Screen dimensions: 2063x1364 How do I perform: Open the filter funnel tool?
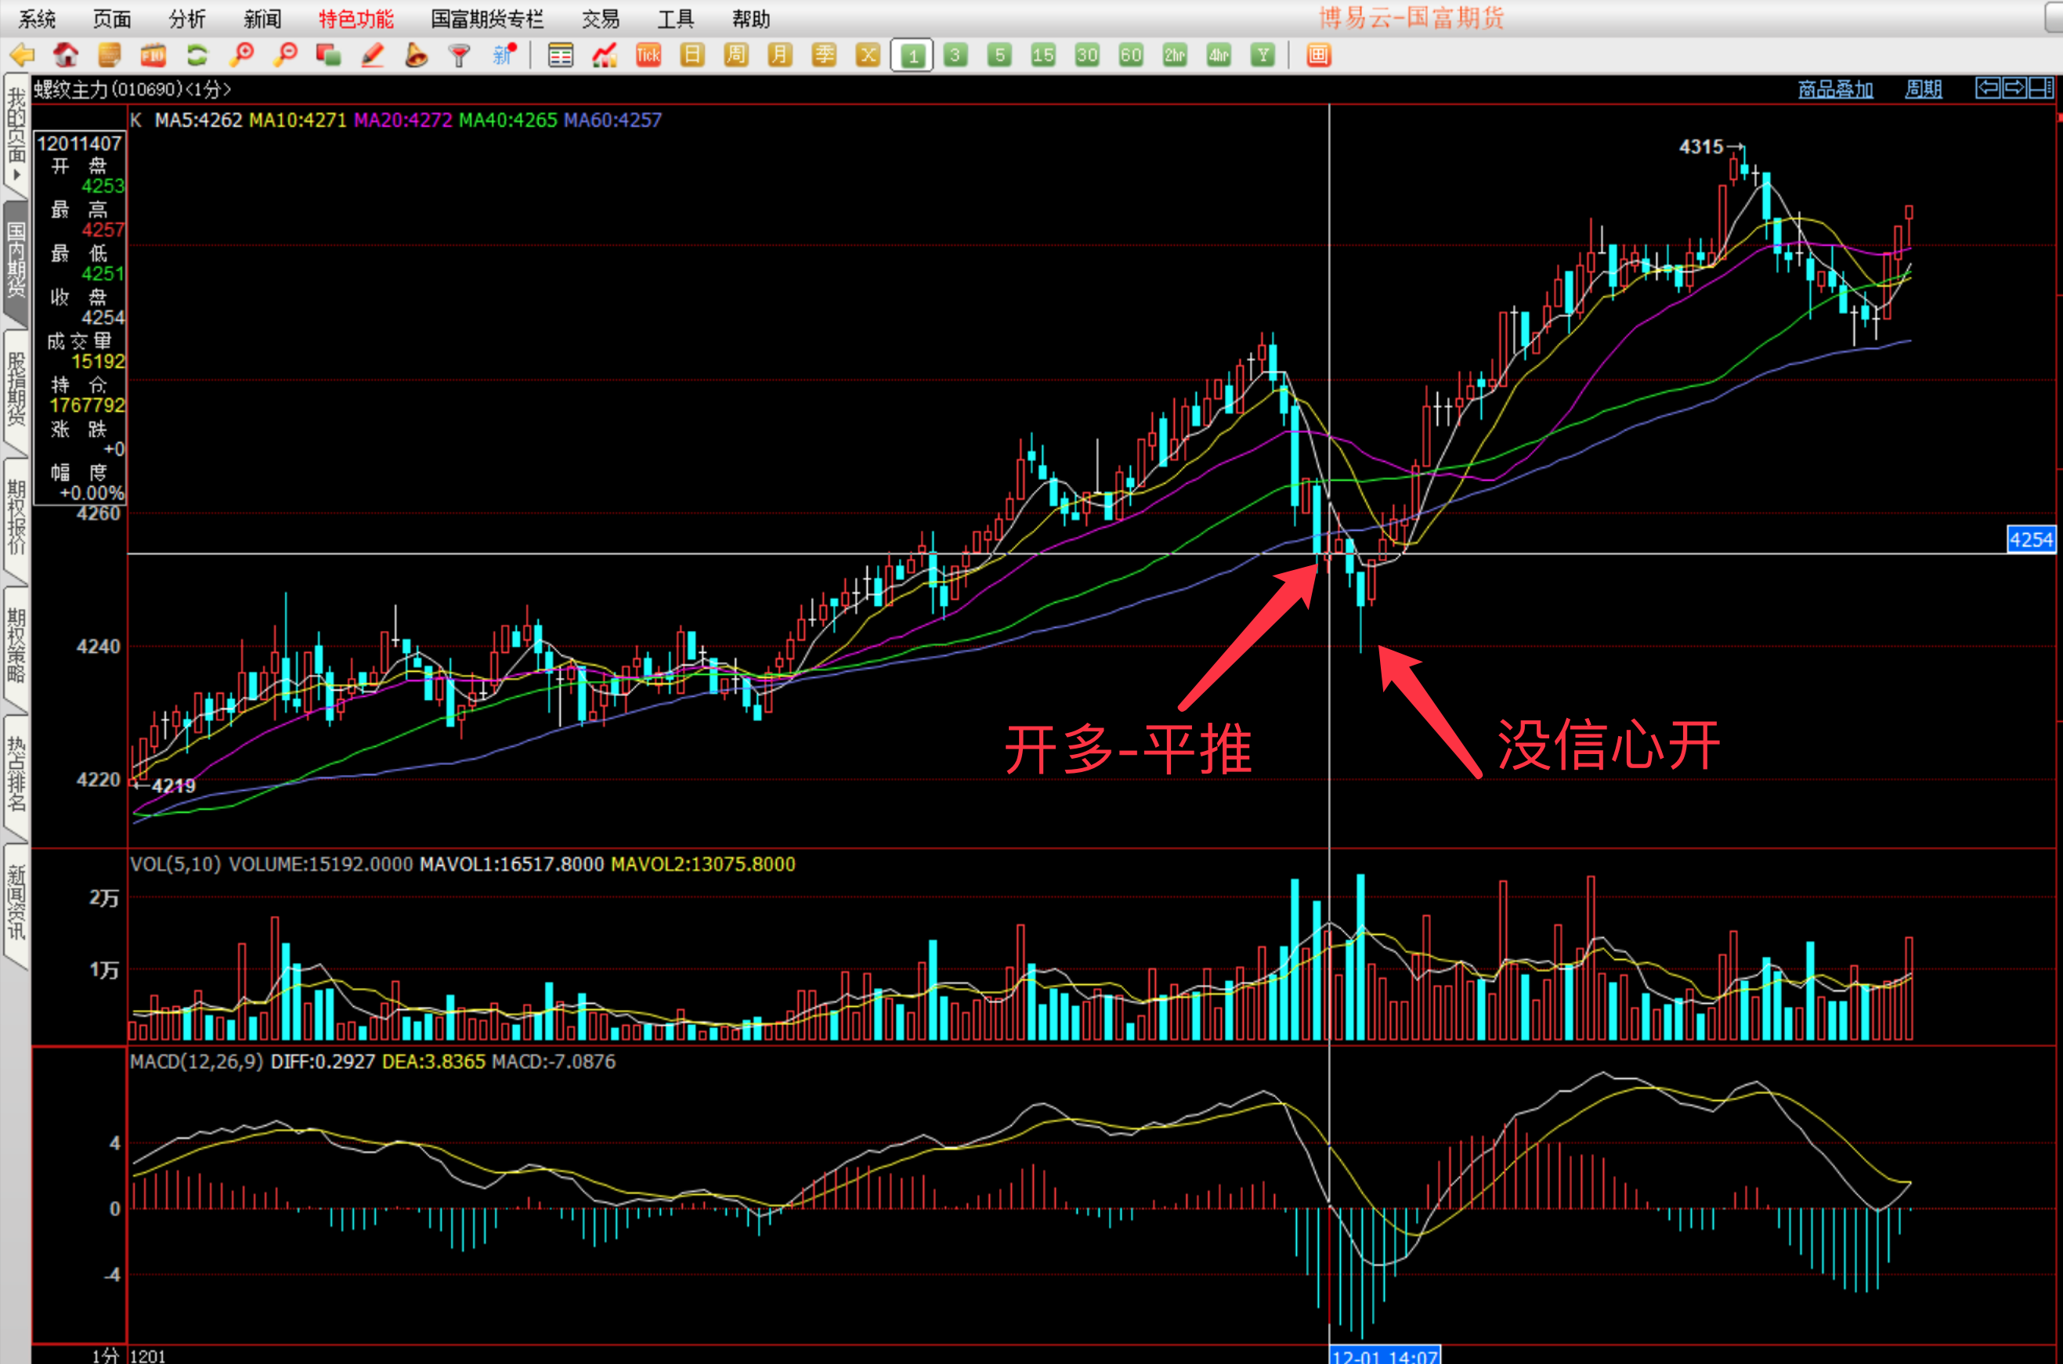[x=460, y=56]
